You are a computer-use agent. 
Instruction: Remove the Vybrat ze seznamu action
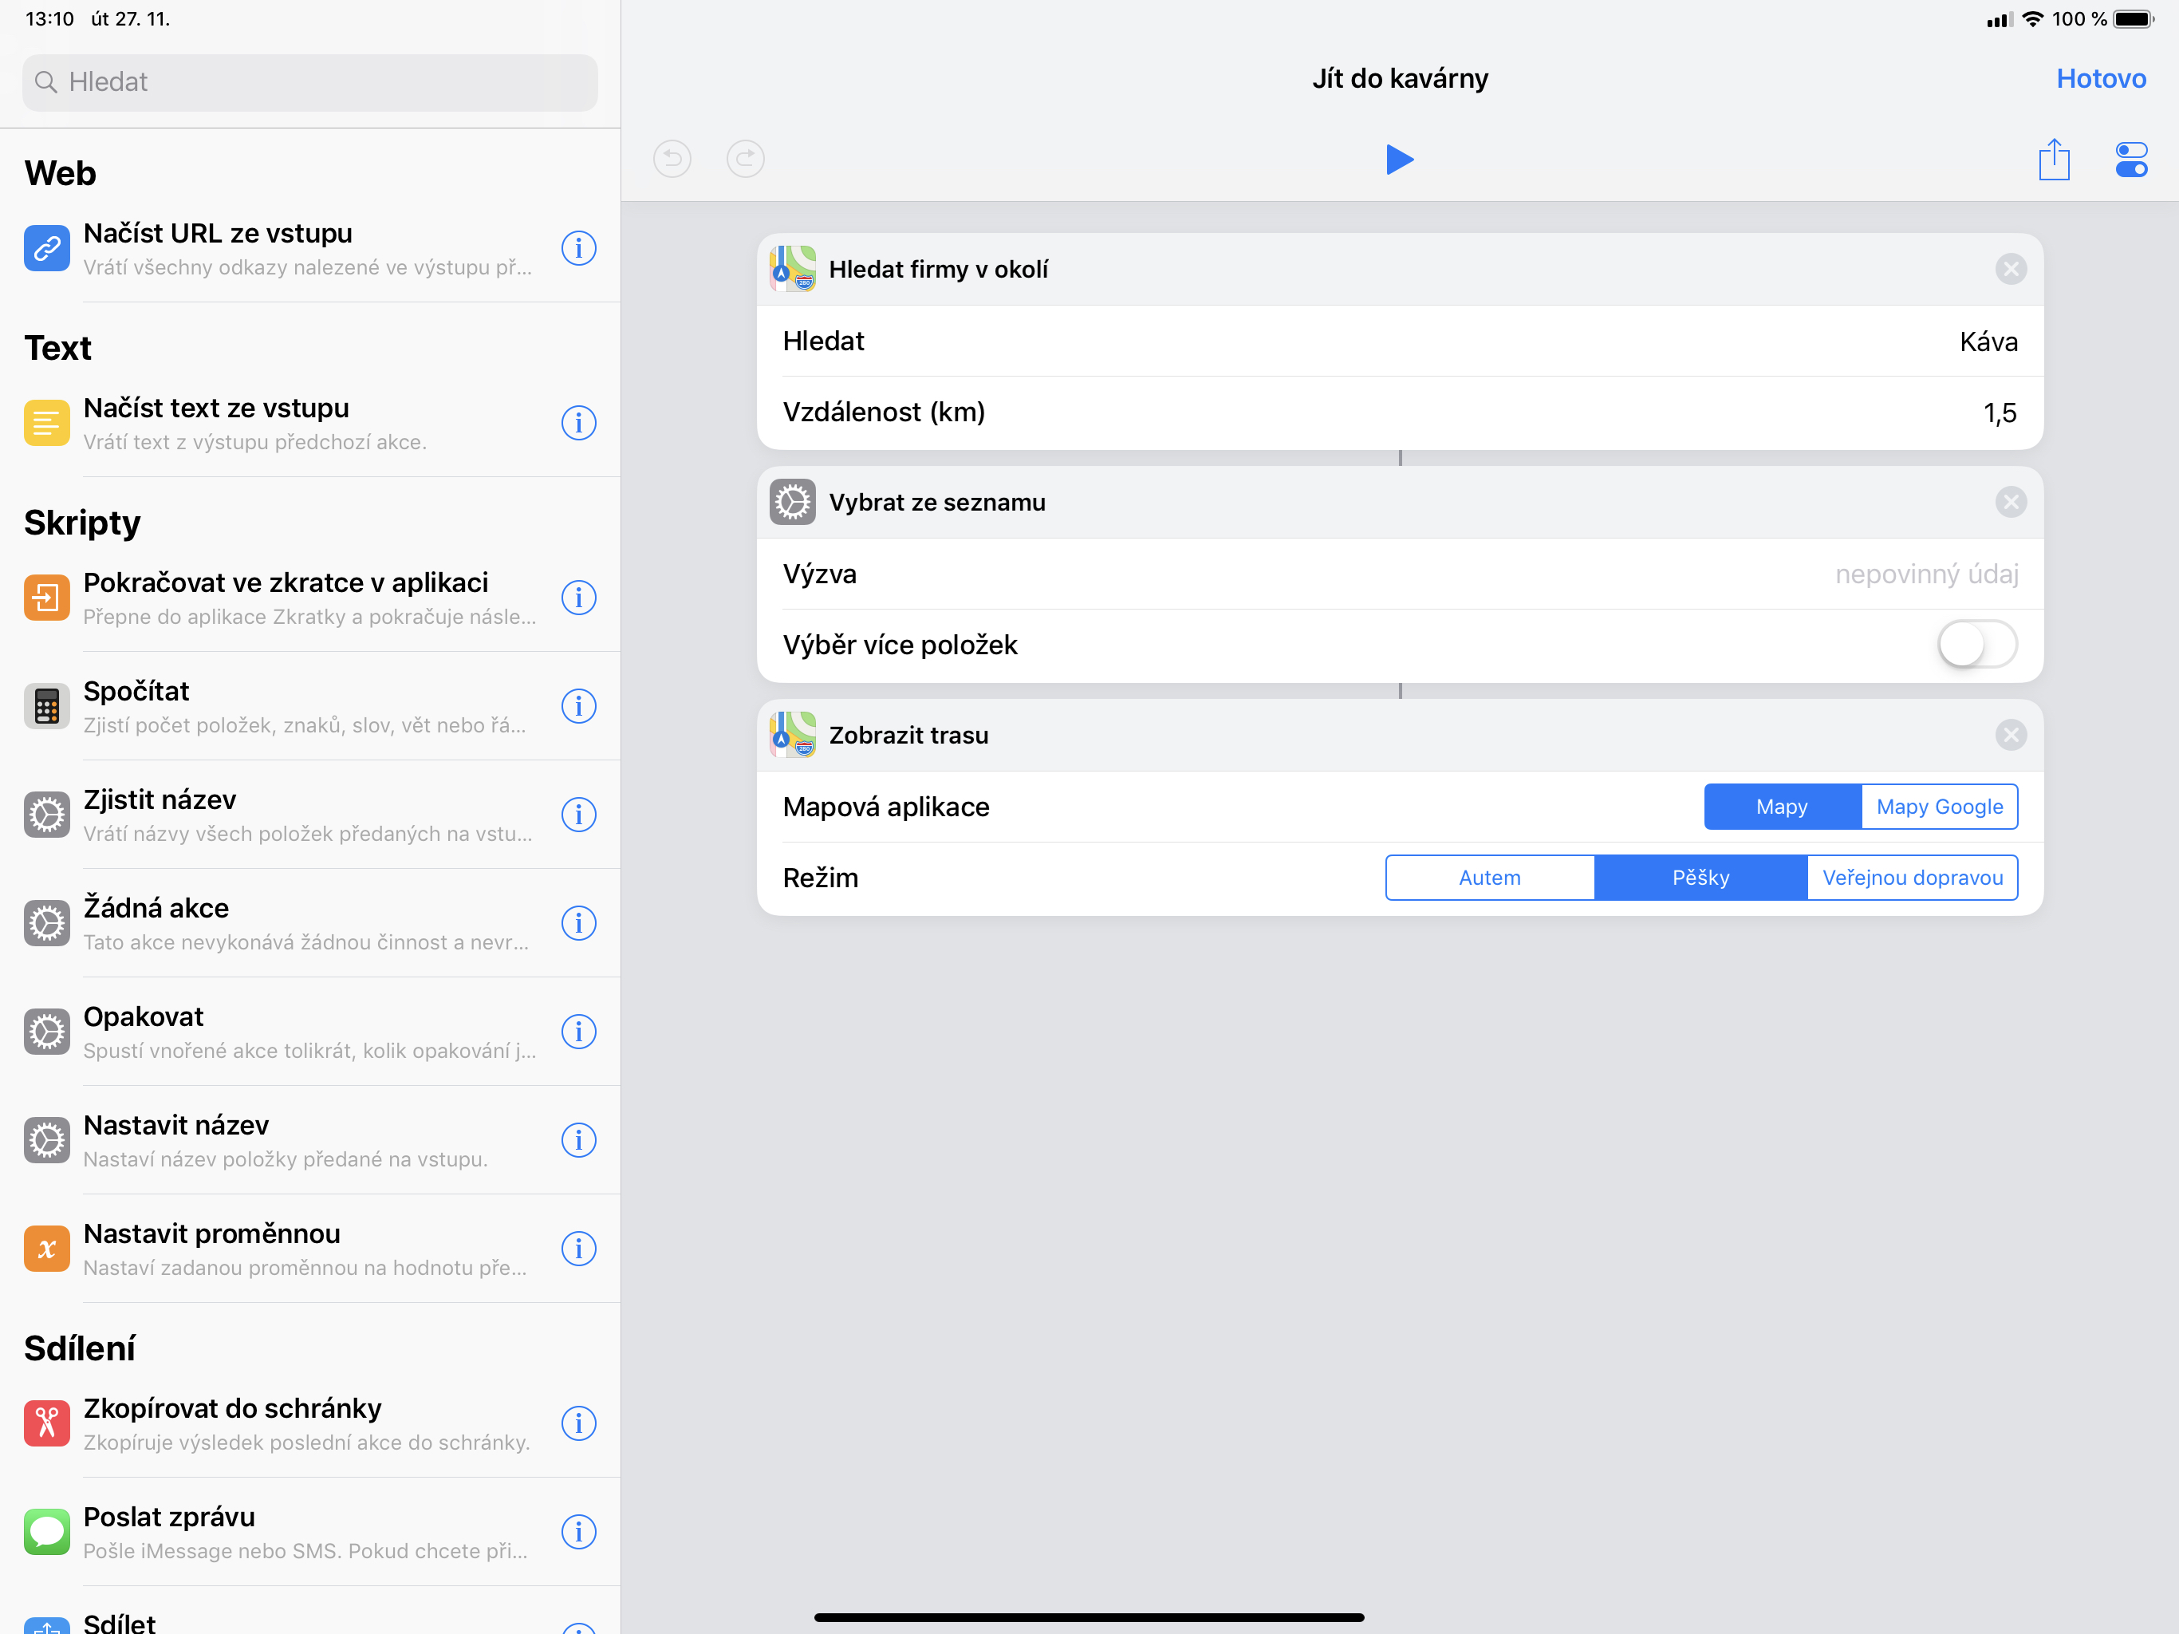click(x=2011, y=503)
